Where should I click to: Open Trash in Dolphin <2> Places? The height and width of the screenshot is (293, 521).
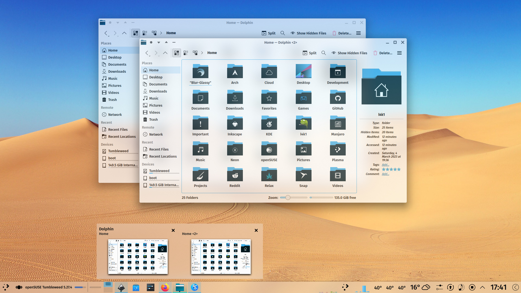pos(161,119)
